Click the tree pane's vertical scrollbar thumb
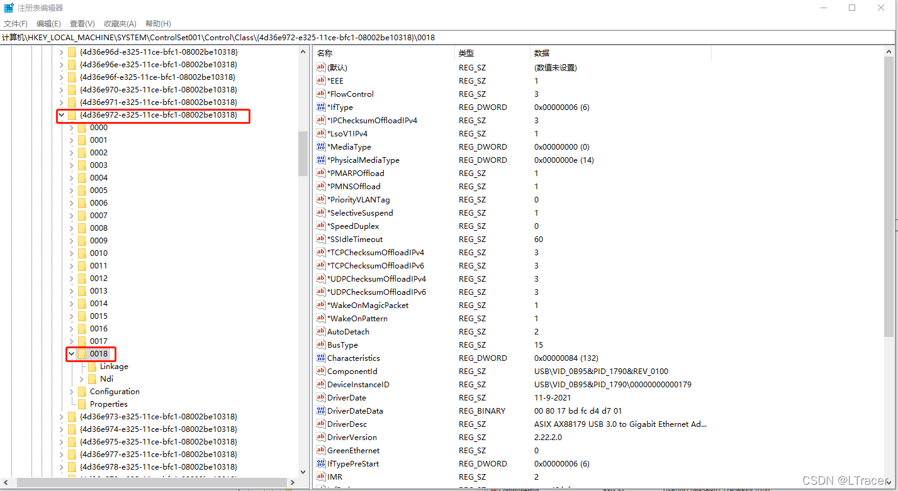 tap(303, 153)
